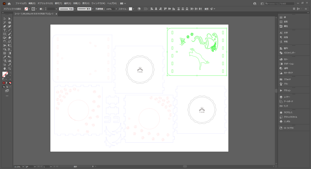Select the Pen tool

pos(5,26)
